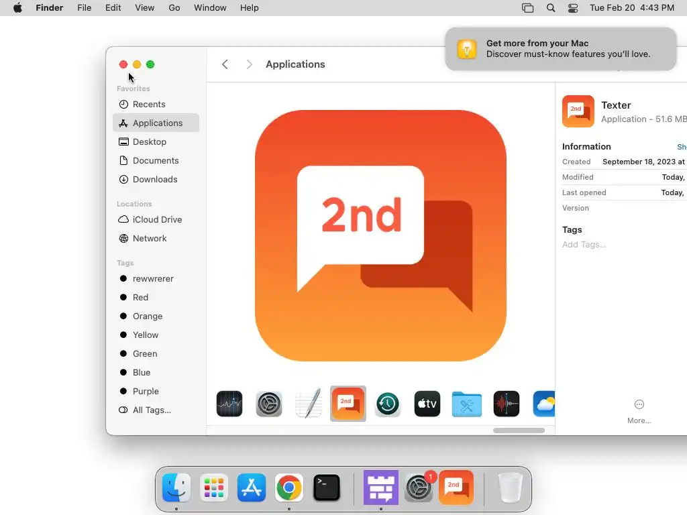This screenshot has height=515, width=687.
Task: Open the Apple menu
Action: click(17, 8)
